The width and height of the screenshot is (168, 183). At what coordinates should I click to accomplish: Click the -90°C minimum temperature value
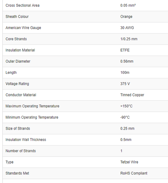click(125, 117)
